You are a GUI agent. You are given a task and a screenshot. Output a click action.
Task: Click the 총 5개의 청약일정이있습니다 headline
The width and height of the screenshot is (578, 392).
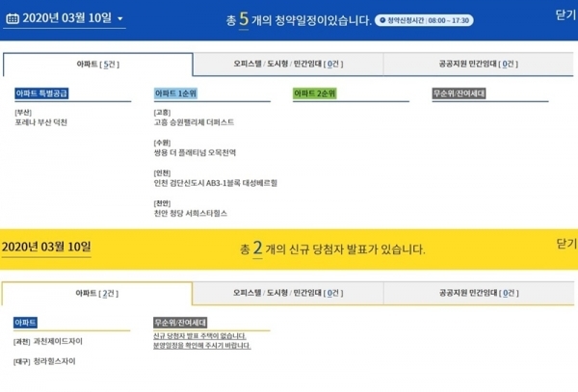(x=299, y=20)
